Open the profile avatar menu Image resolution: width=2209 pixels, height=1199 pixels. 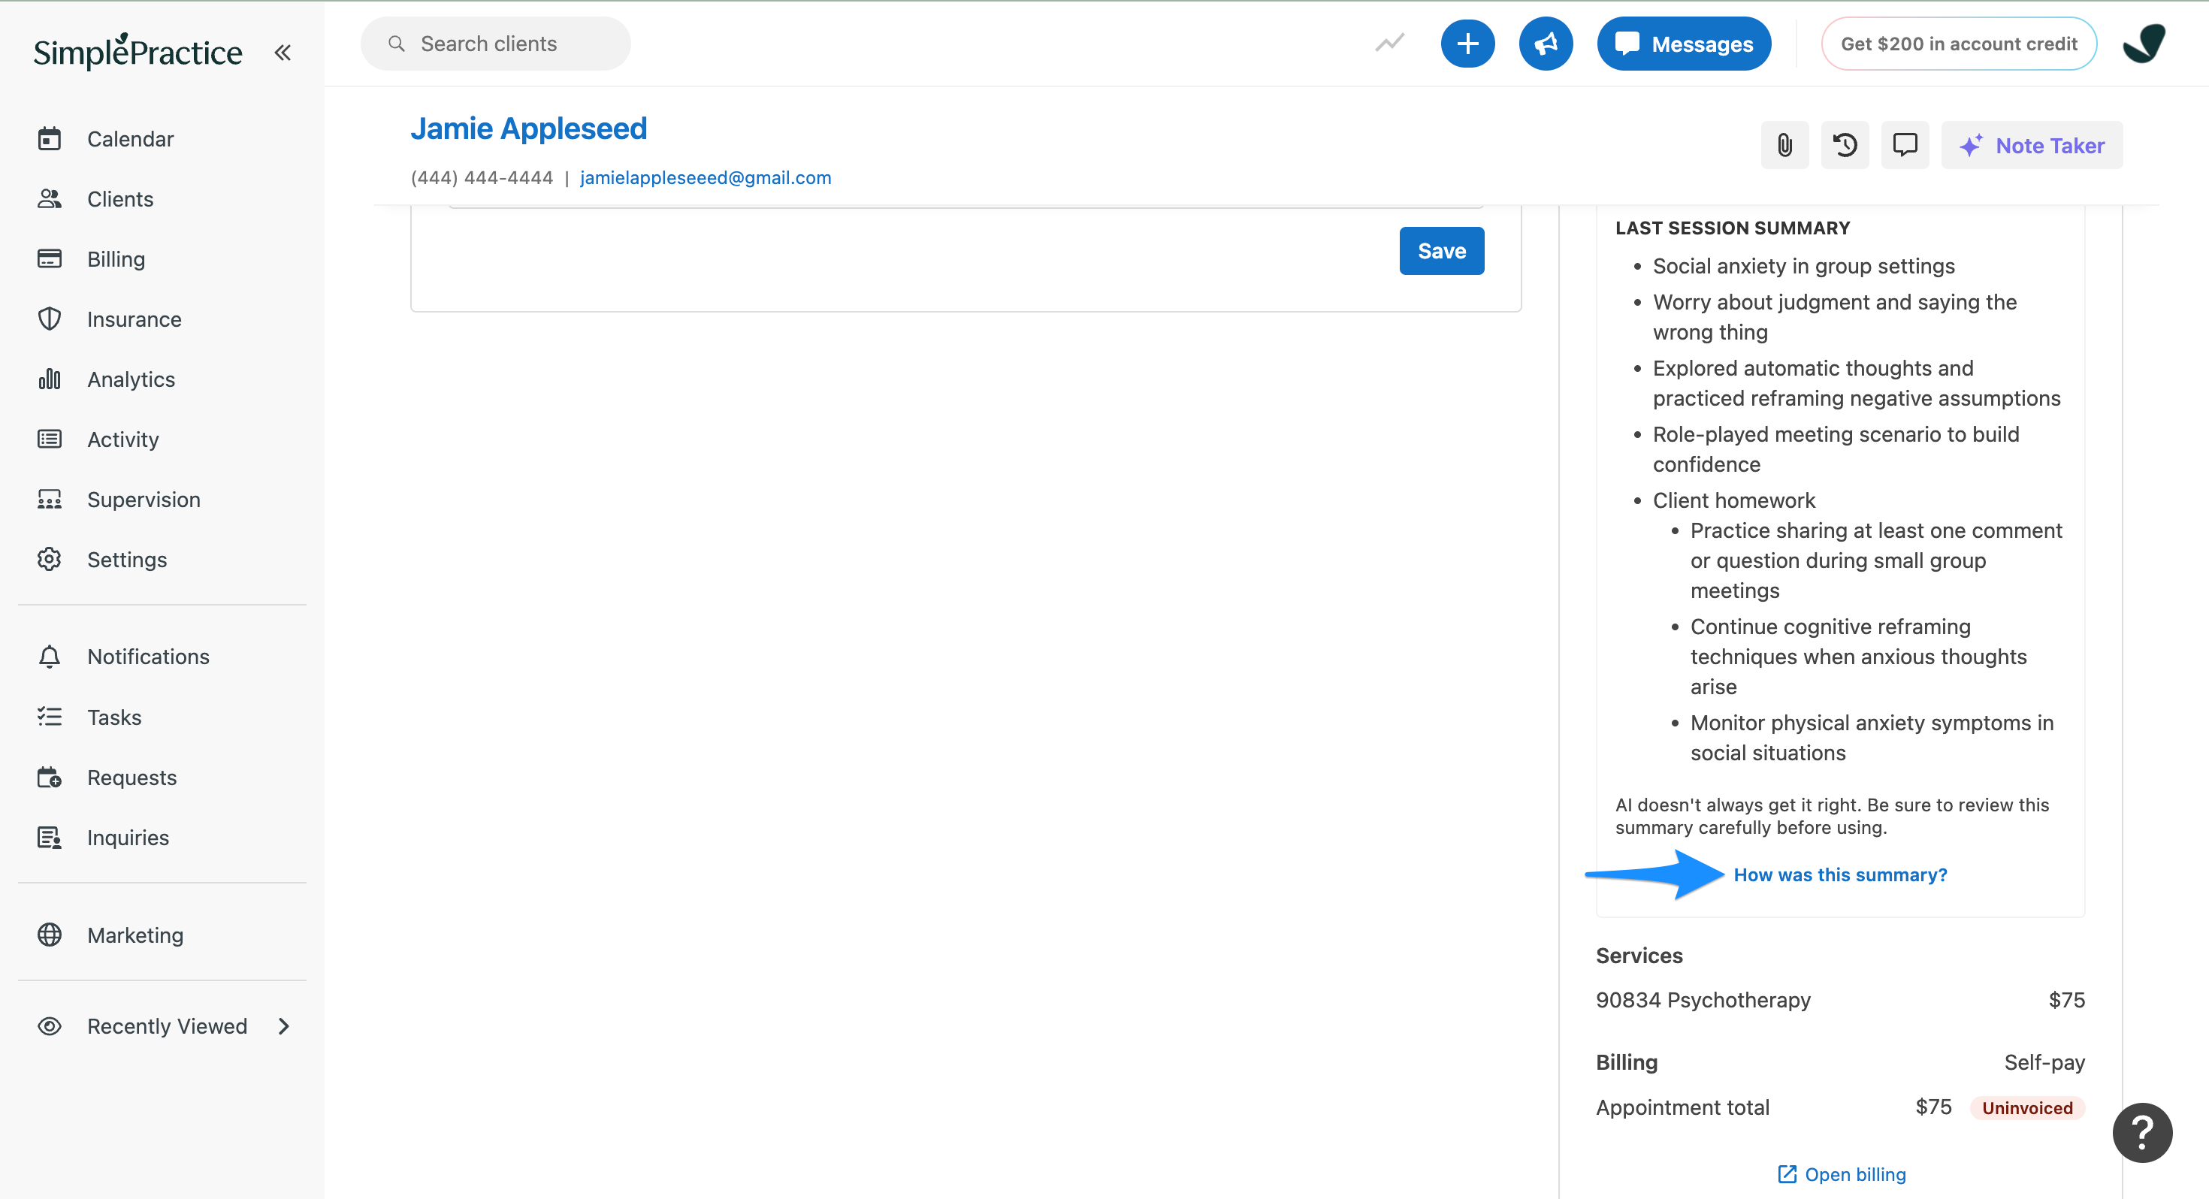pyautogui.click(x=2144, y=44)
